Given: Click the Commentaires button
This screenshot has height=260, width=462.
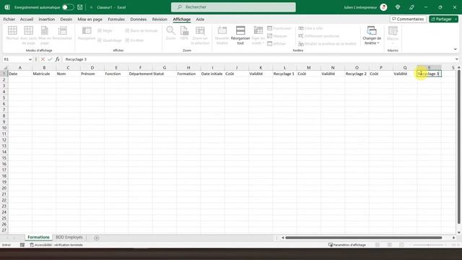Looking at the screenshot, I should [x=408, y=19].
